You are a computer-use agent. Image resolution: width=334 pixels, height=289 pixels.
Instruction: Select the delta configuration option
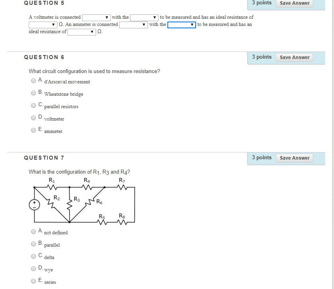coord(33,256)
